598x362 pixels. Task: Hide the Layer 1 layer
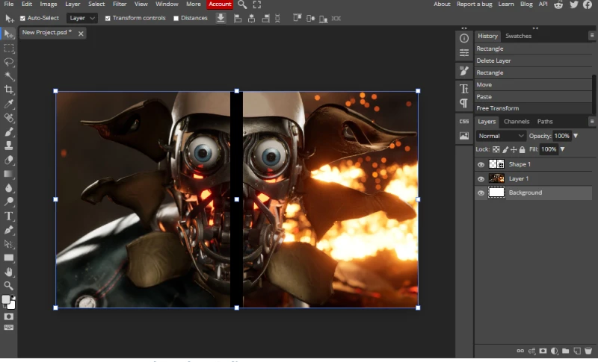[481, 179]
